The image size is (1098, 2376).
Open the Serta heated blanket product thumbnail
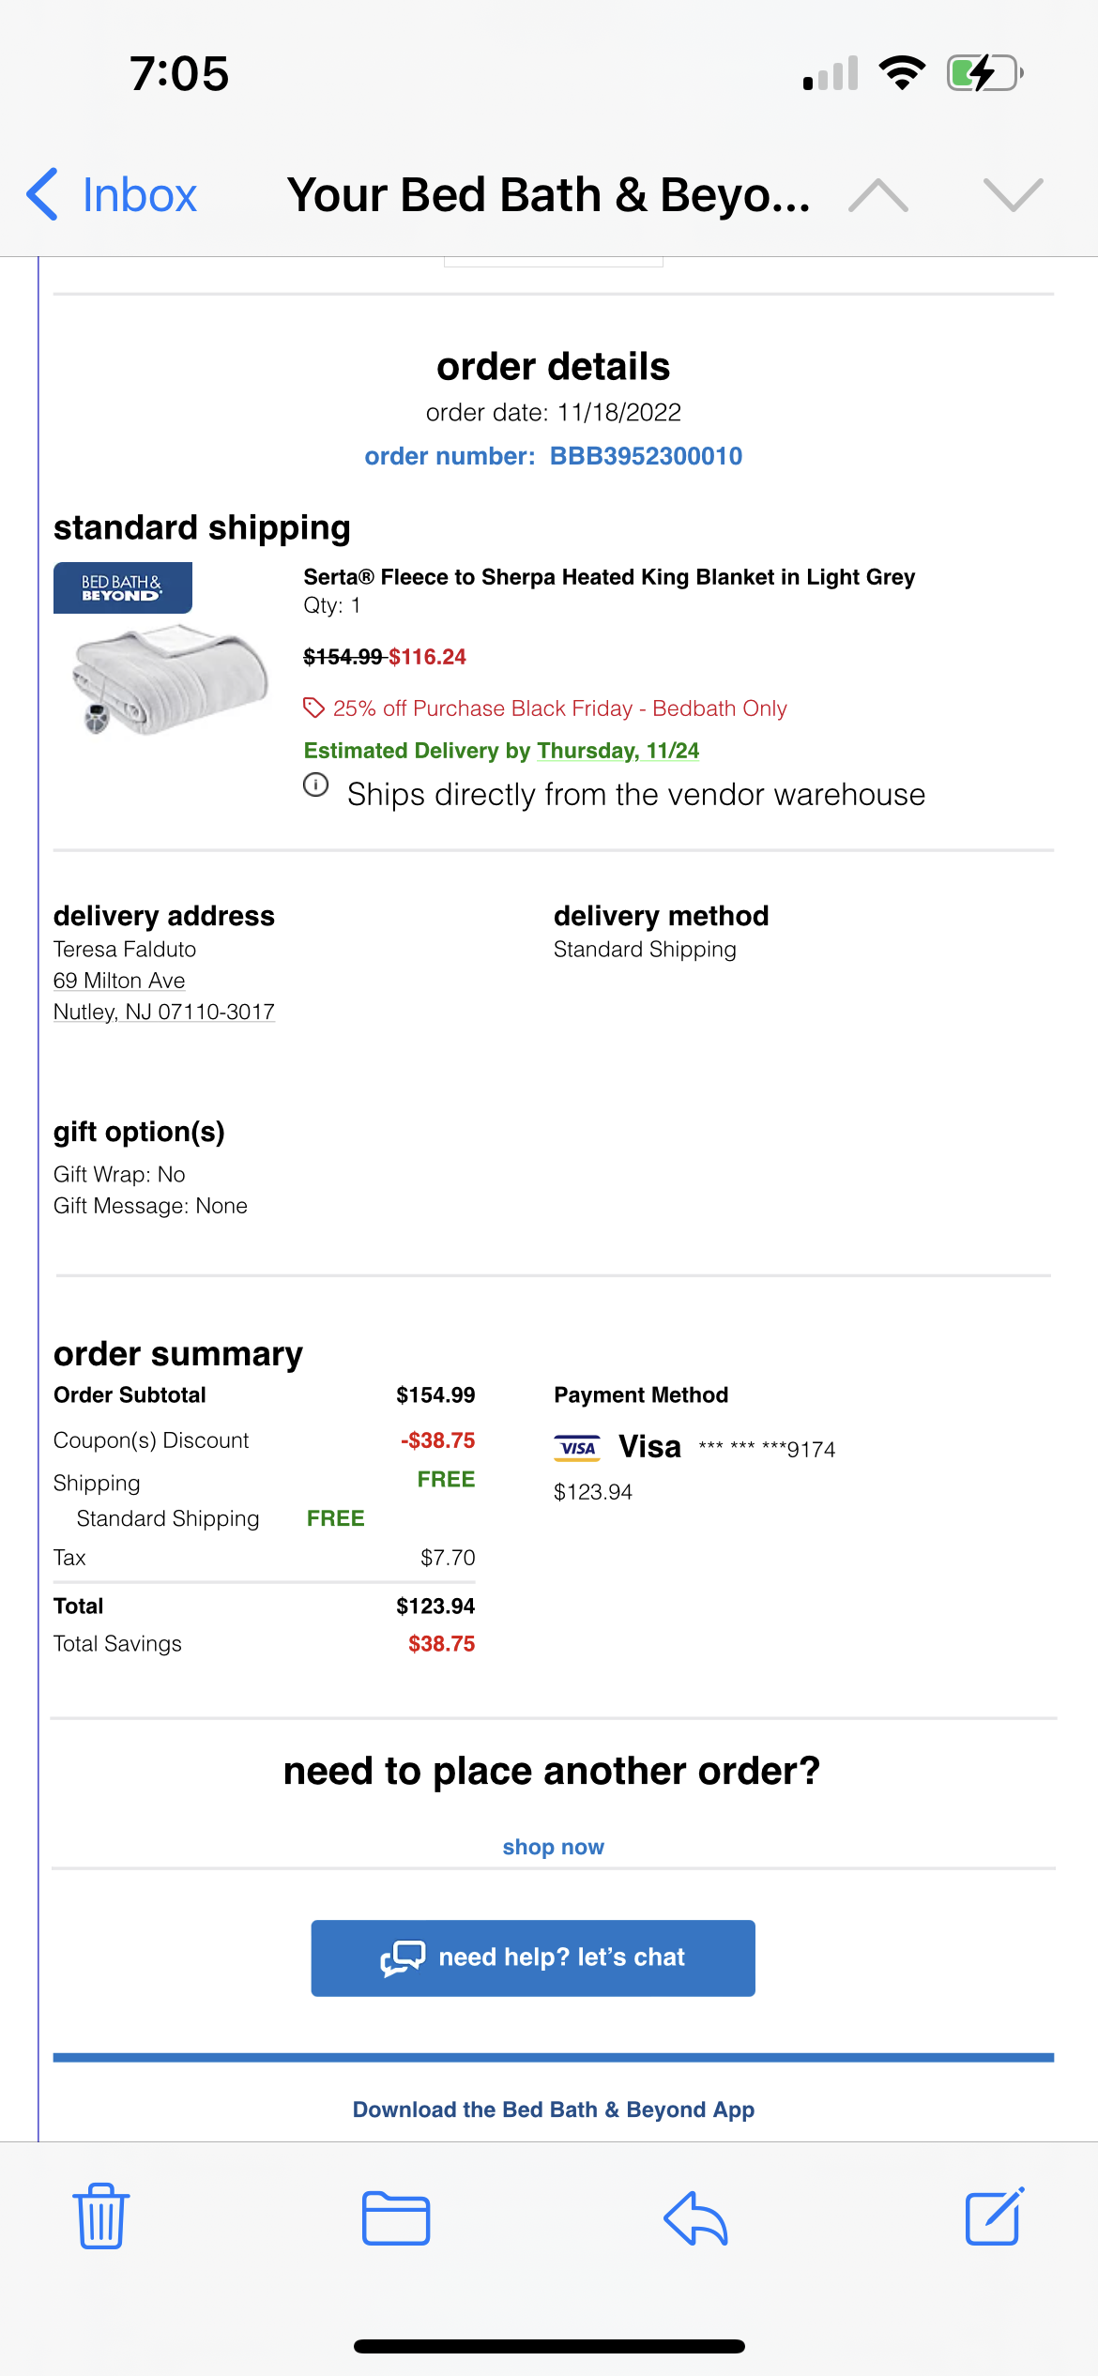tap(169, 680)
